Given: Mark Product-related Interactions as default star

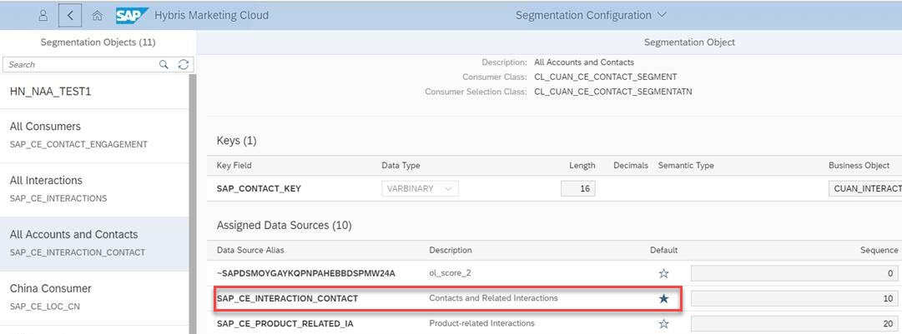Looking at the screenshot, I should (663, 324).
